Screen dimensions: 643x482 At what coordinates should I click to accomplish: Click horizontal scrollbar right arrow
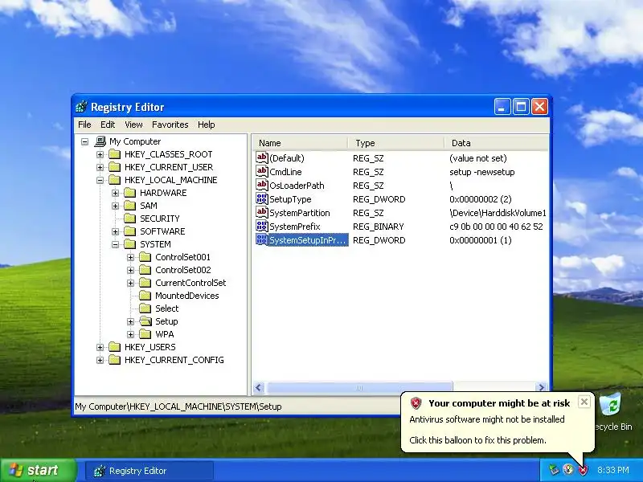[541, 387]
